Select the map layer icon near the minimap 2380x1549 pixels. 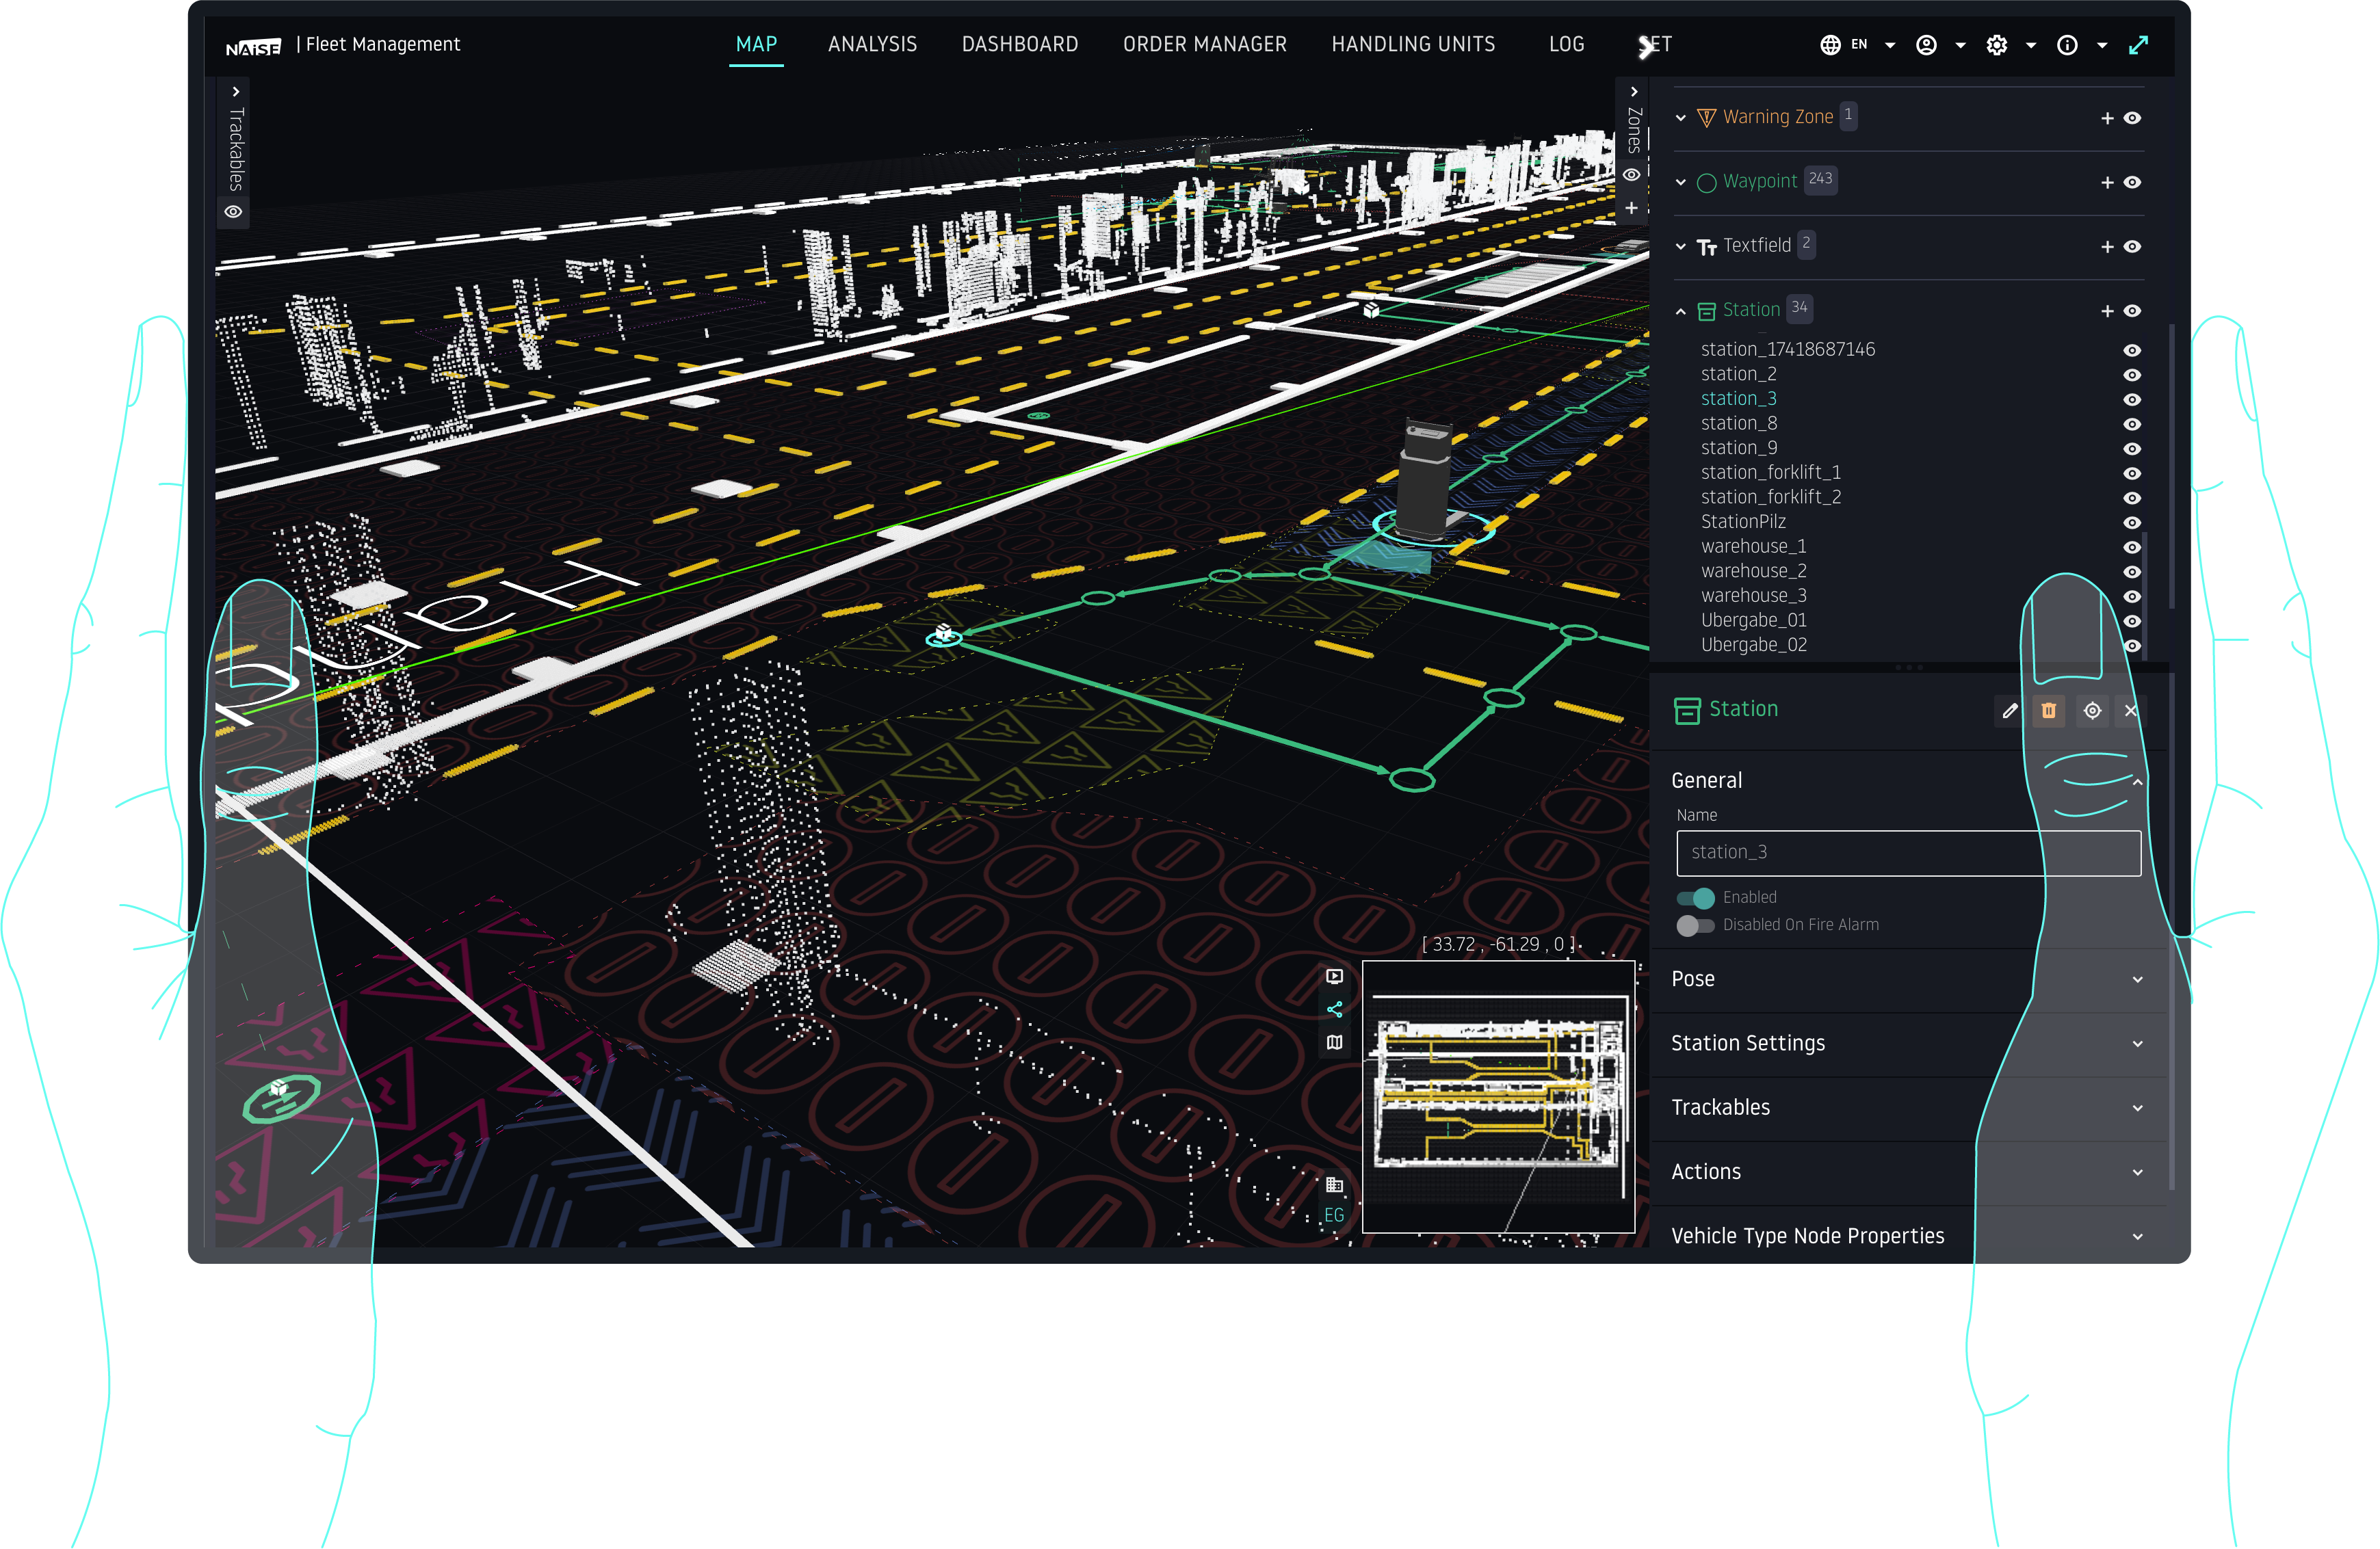coord(1334,1042)
